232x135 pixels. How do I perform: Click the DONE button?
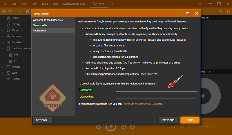[x=190, y=120]
